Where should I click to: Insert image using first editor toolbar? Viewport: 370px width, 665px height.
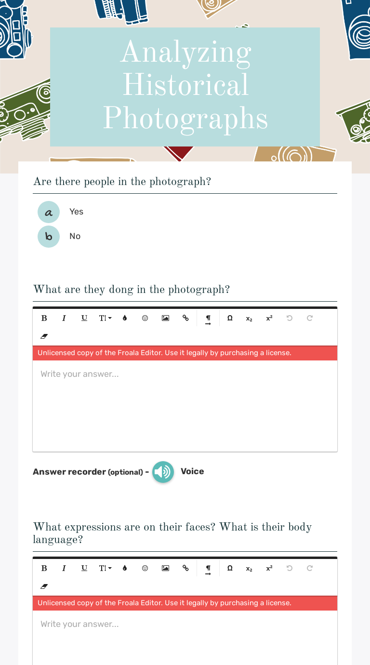coord(165,318)
